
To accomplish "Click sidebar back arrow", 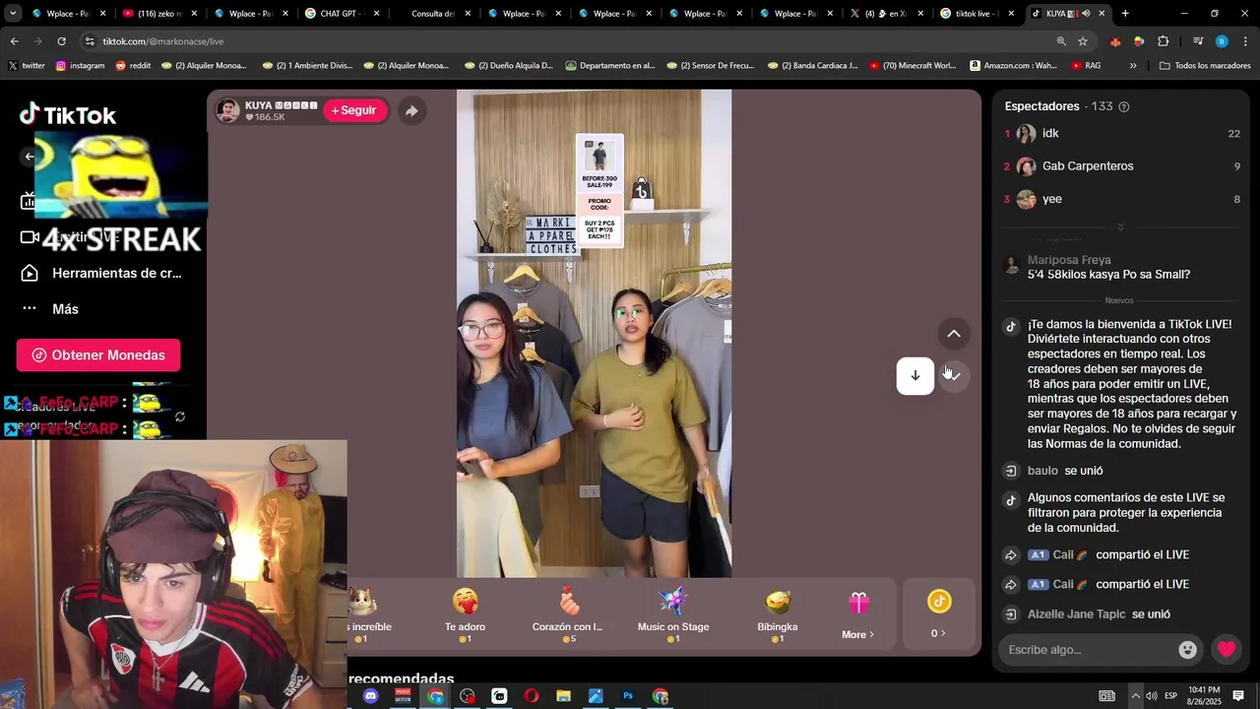I will [29, 157].
